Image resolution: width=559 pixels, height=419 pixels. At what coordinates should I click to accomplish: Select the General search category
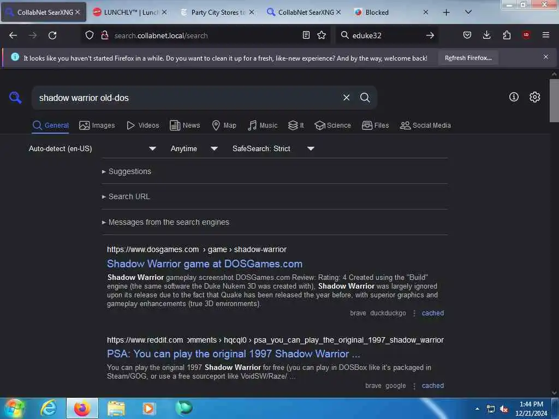coord(50,125)
